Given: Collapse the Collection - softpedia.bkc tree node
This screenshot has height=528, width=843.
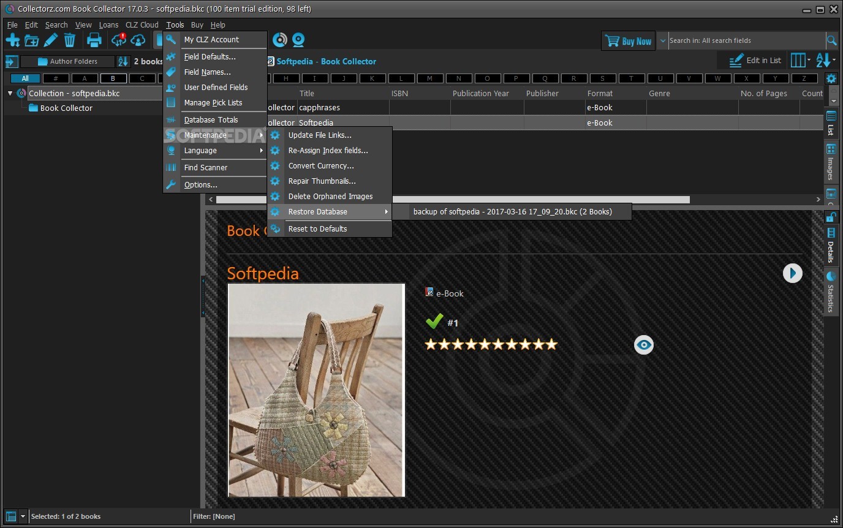Looking at the screenshot, I should [10, 93].
